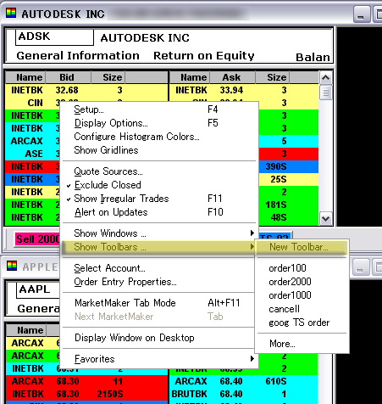Screen dimensions: 382x404
Task: Click the Name header of ADSK bid table
Action: pos(25,77)
